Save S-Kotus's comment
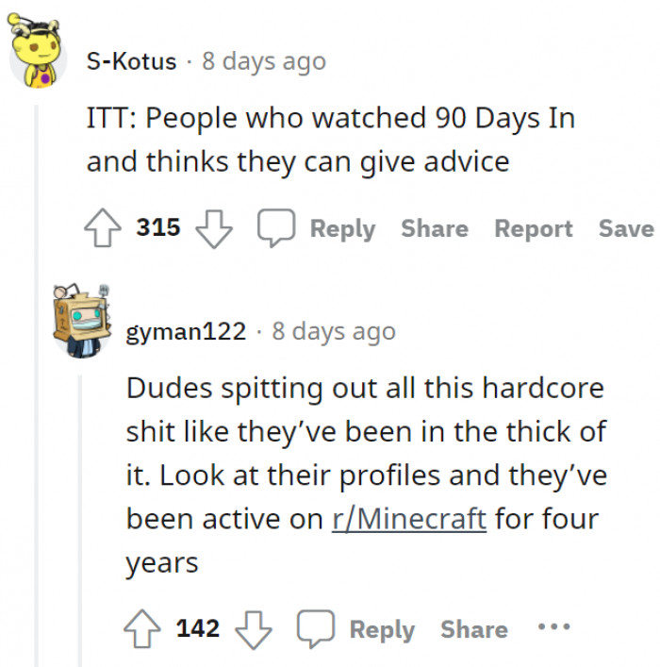The height and width of the screenshot is (667, 660). click(625, 228)
